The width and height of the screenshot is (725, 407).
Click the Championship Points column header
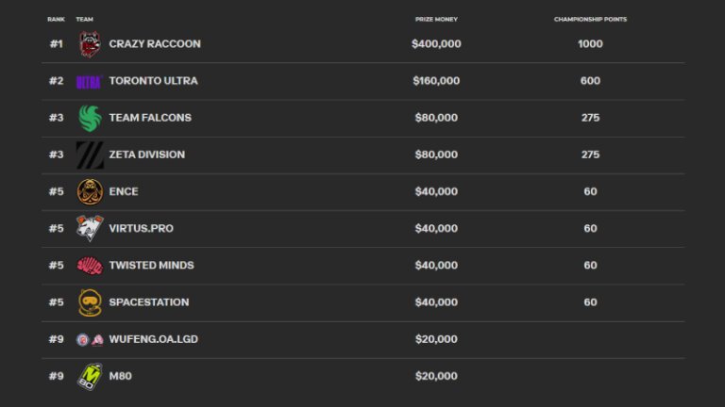590,19
